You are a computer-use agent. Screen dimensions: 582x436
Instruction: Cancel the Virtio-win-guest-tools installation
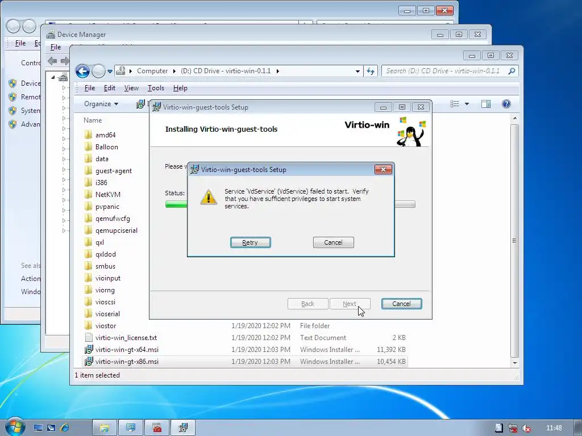tap(401, 304)
